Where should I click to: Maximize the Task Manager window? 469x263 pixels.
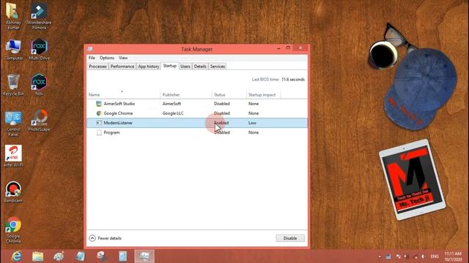tap(288, 48)
